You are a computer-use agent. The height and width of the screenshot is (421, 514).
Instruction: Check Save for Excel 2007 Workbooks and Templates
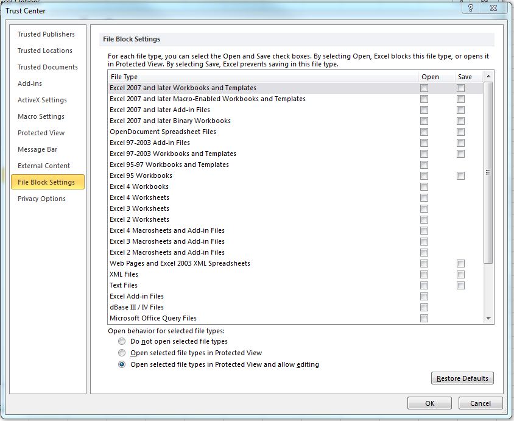click(x=460, y=88)
